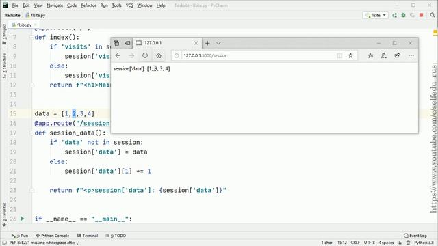Open the View menu

pos(38,5)
